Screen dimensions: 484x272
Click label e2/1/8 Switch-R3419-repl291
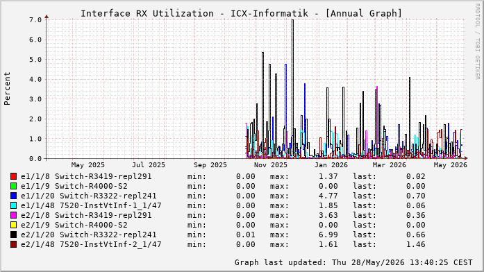click(x=86, y=215)
